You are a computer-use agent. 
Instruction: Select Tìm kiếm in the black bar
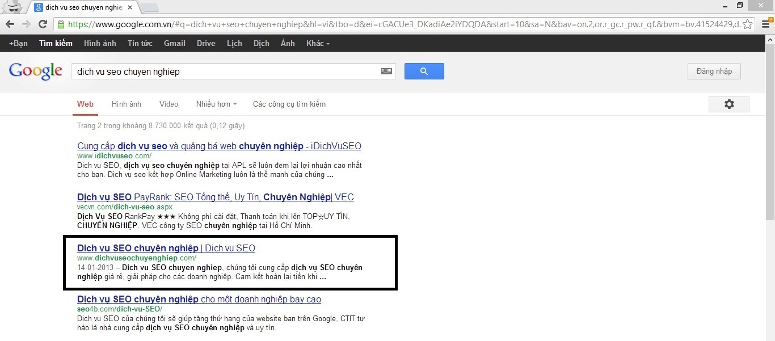point(56,43)
